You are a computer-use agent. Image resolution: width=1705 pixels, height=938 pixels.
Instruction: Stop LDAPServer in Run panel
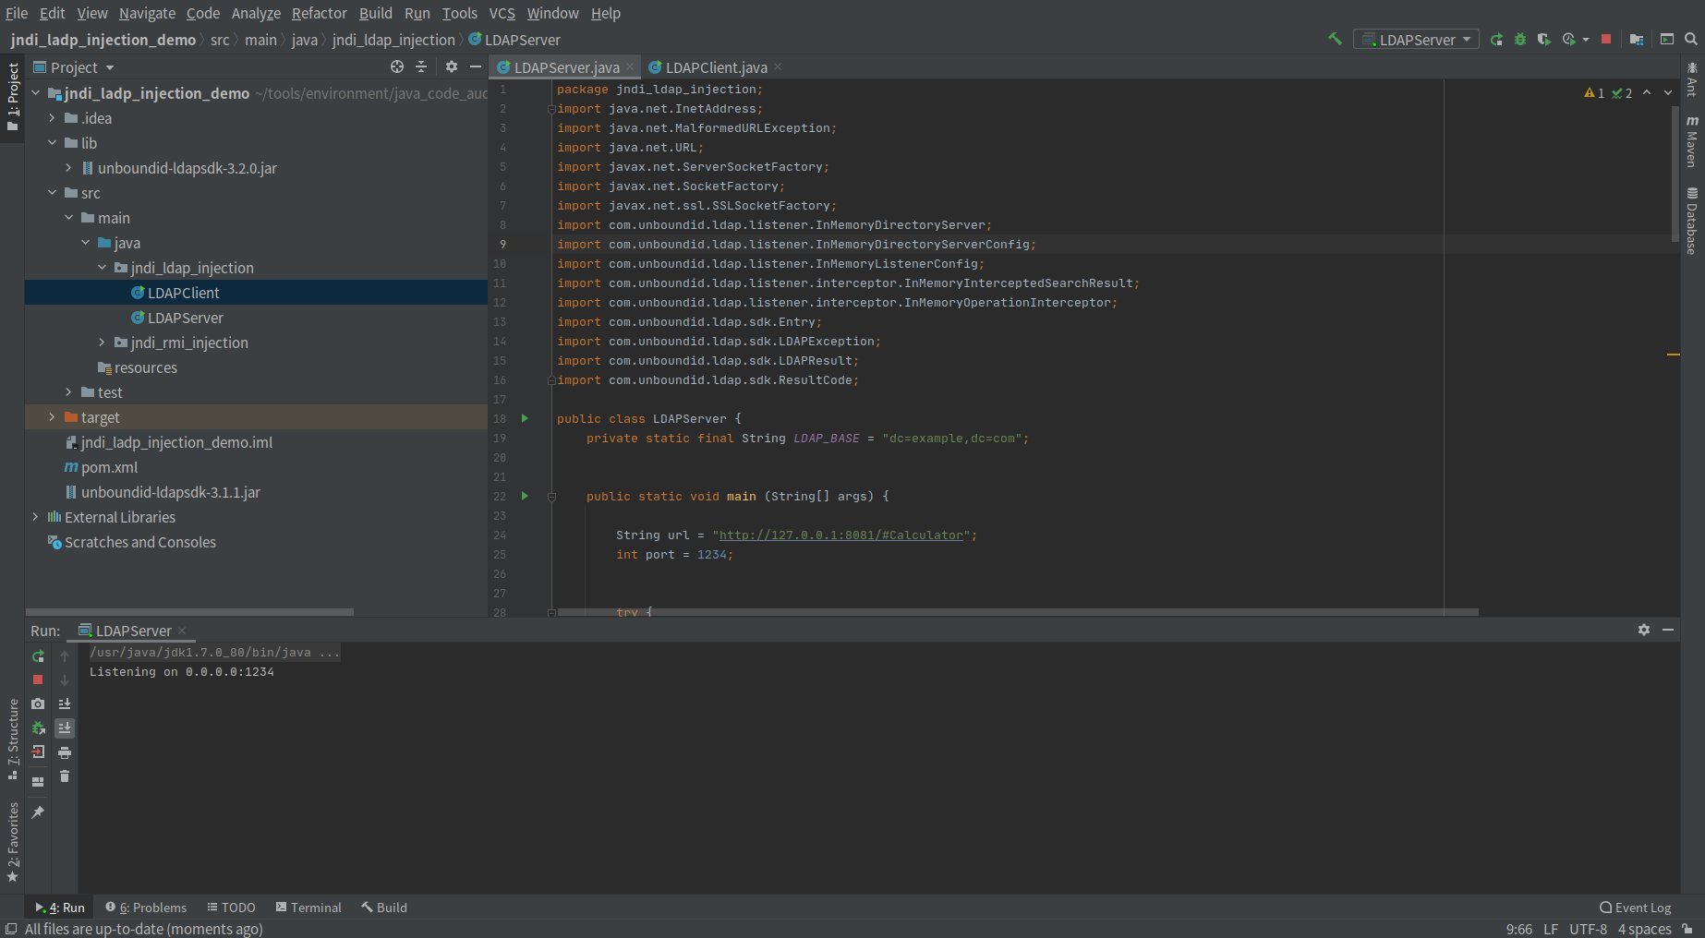[38, 679]
